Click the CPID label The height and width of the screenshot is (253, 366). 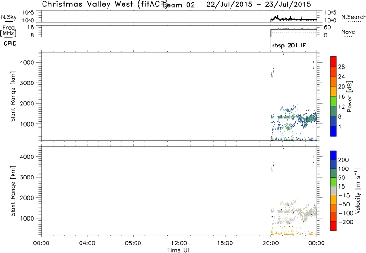click(x=10, y=43)
